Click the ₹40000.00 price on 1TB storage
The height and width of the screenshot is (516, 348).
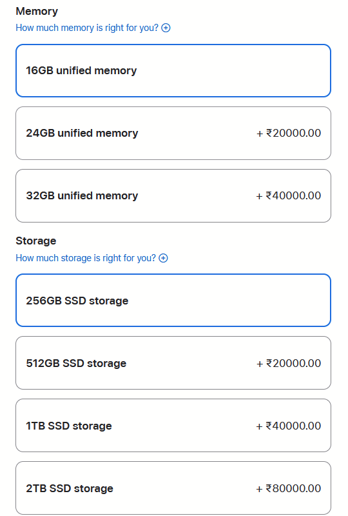[x=289, y=426]
